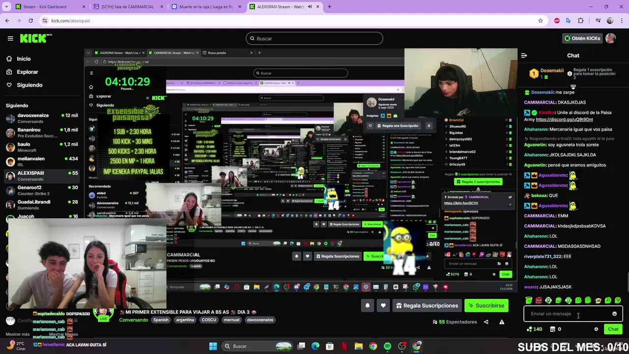The width and height of the screenshot is (629, 354).
Task: Open Bananirou channel in following list
Action: coord(42,133)
